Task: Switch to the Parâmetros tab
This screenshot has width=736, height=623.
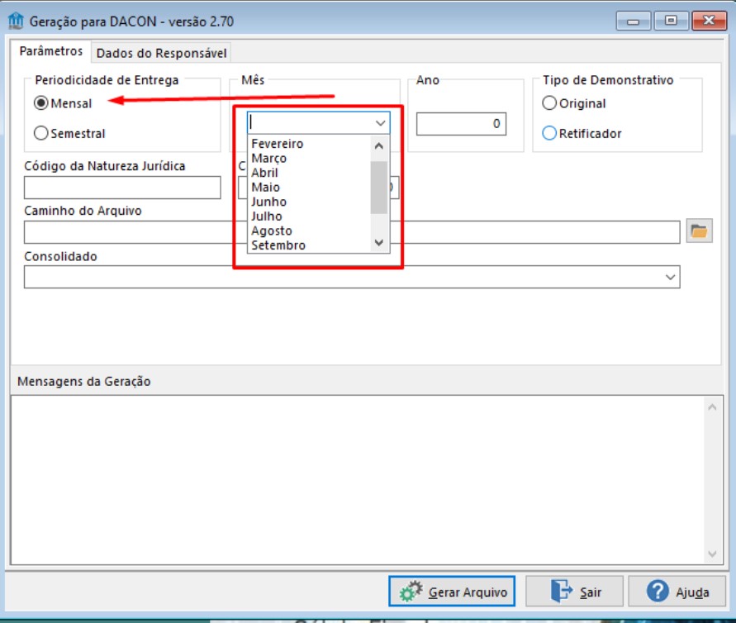Action: click(50, 50)
